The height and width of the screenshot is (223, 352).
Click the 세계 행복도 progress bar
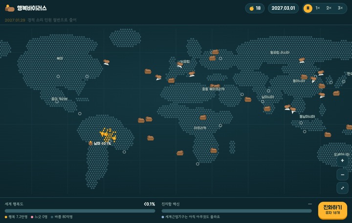(x=80, y=211)
